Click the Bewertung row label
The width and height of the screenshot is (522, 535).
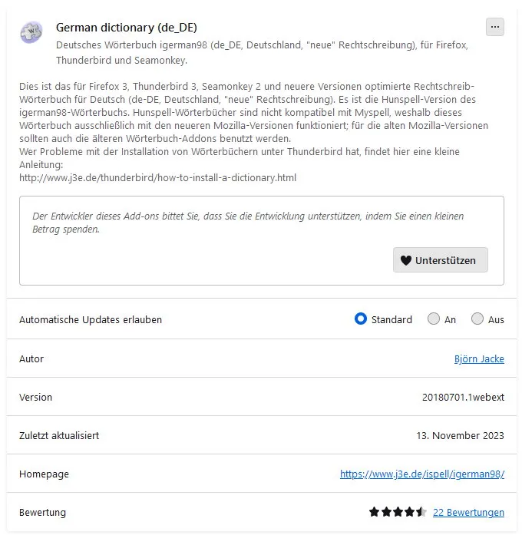pyautogui.click(x=42, y=512)
